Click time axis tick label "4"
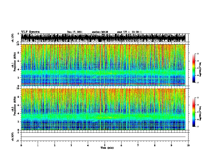The width and height of the screenshot is (212, 163). [88, 145]
